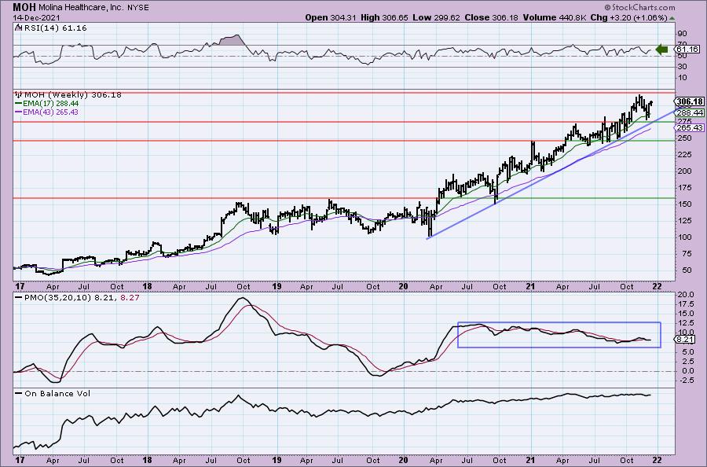Screen dimensions: 707x467
Task: Click the Chg +3.20 (+1.06%) value
Action: [628, 17]
